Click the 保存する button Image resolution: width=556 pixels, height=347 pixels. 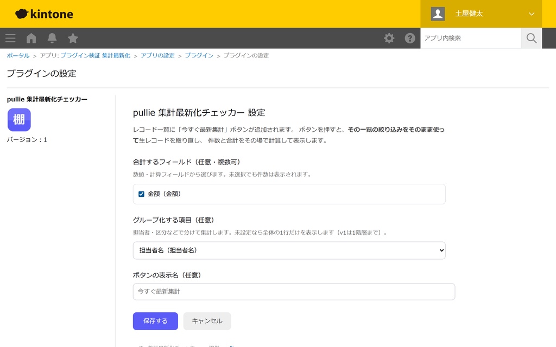pos(155,321)
